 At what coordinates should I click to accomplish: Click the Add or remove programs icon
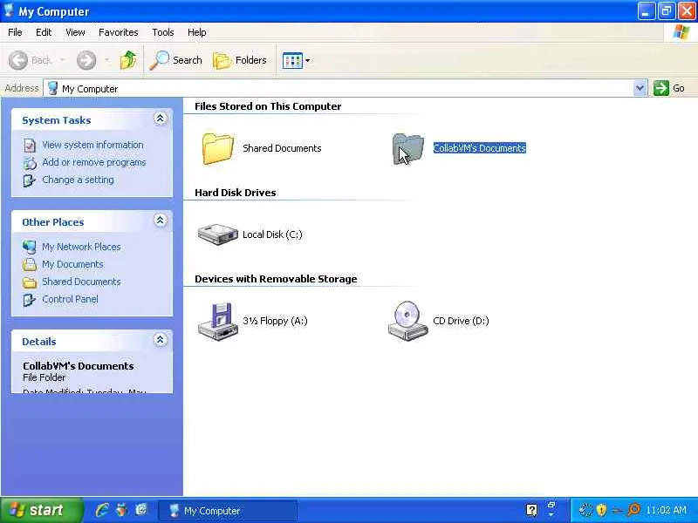(x=30, y=163)
